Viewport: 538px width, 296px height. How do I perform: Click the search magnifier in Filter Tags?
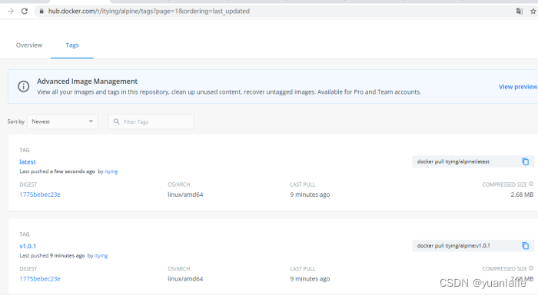coord(117,121)
